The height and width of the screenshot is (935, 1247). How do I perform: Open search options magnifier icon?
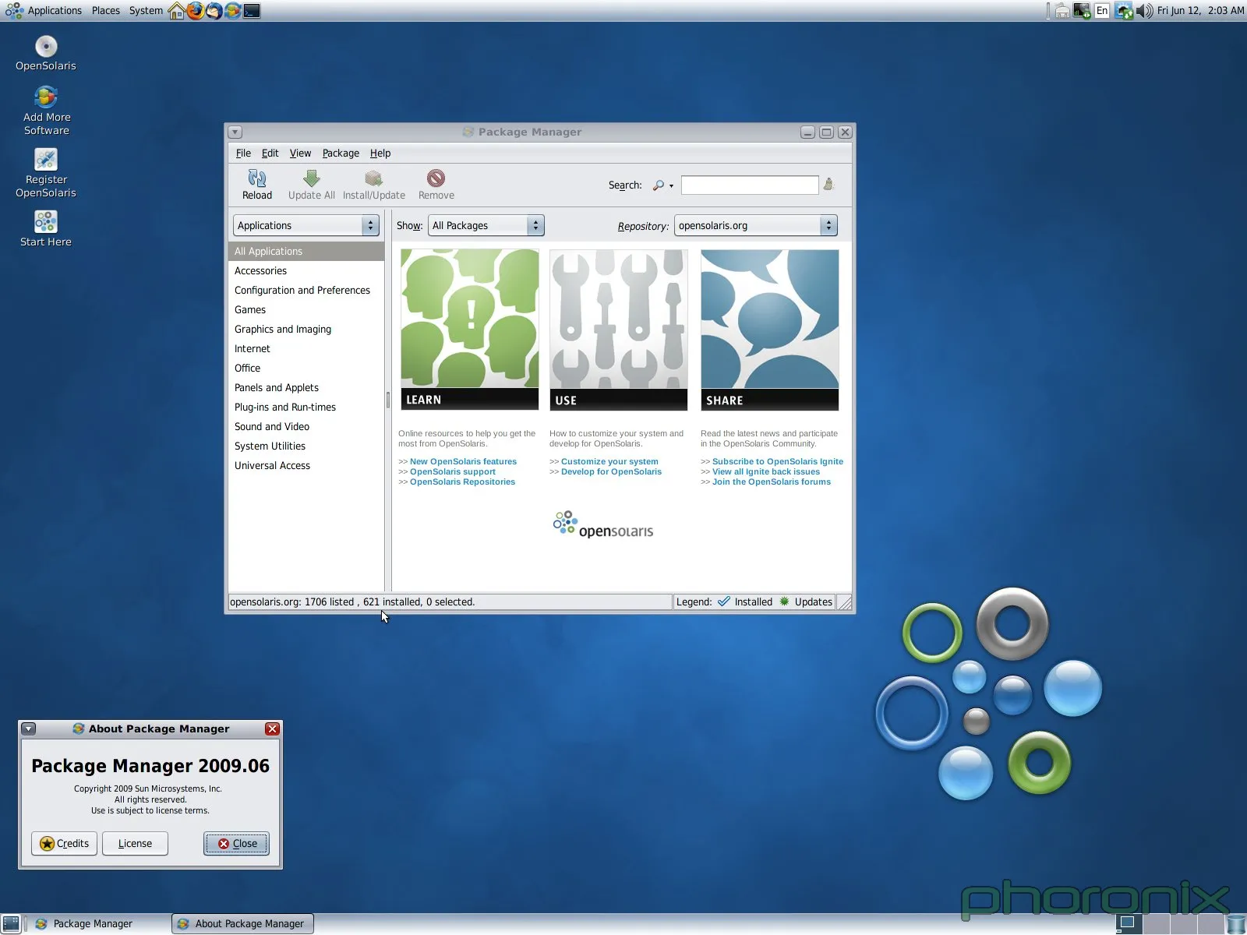click(x=662, y=185)
